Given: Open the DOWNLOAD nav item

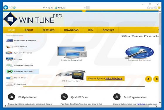Looking at the screenshot, I should tap(71, 30).
